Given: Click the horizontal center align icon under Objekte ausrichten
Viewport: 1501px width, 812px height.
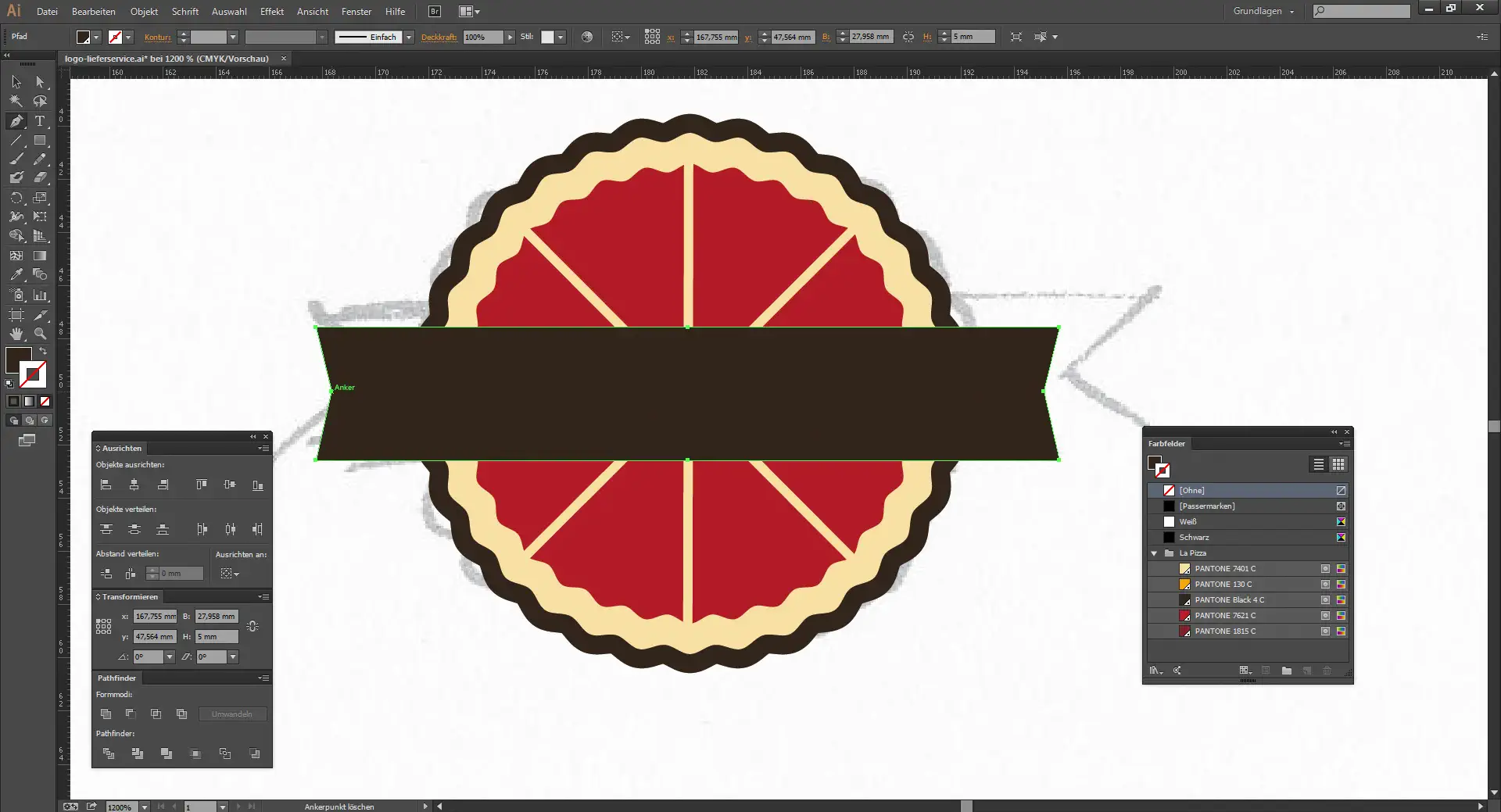Looking at the screenshot, I should [134, 485].
